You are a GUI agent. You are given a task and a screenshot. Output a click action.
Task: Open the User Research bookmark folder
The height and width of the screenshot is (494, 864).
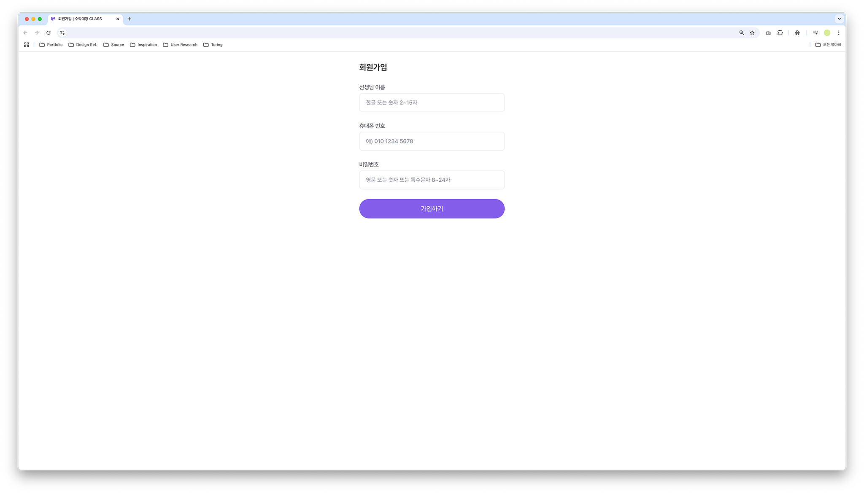point(180,45)
